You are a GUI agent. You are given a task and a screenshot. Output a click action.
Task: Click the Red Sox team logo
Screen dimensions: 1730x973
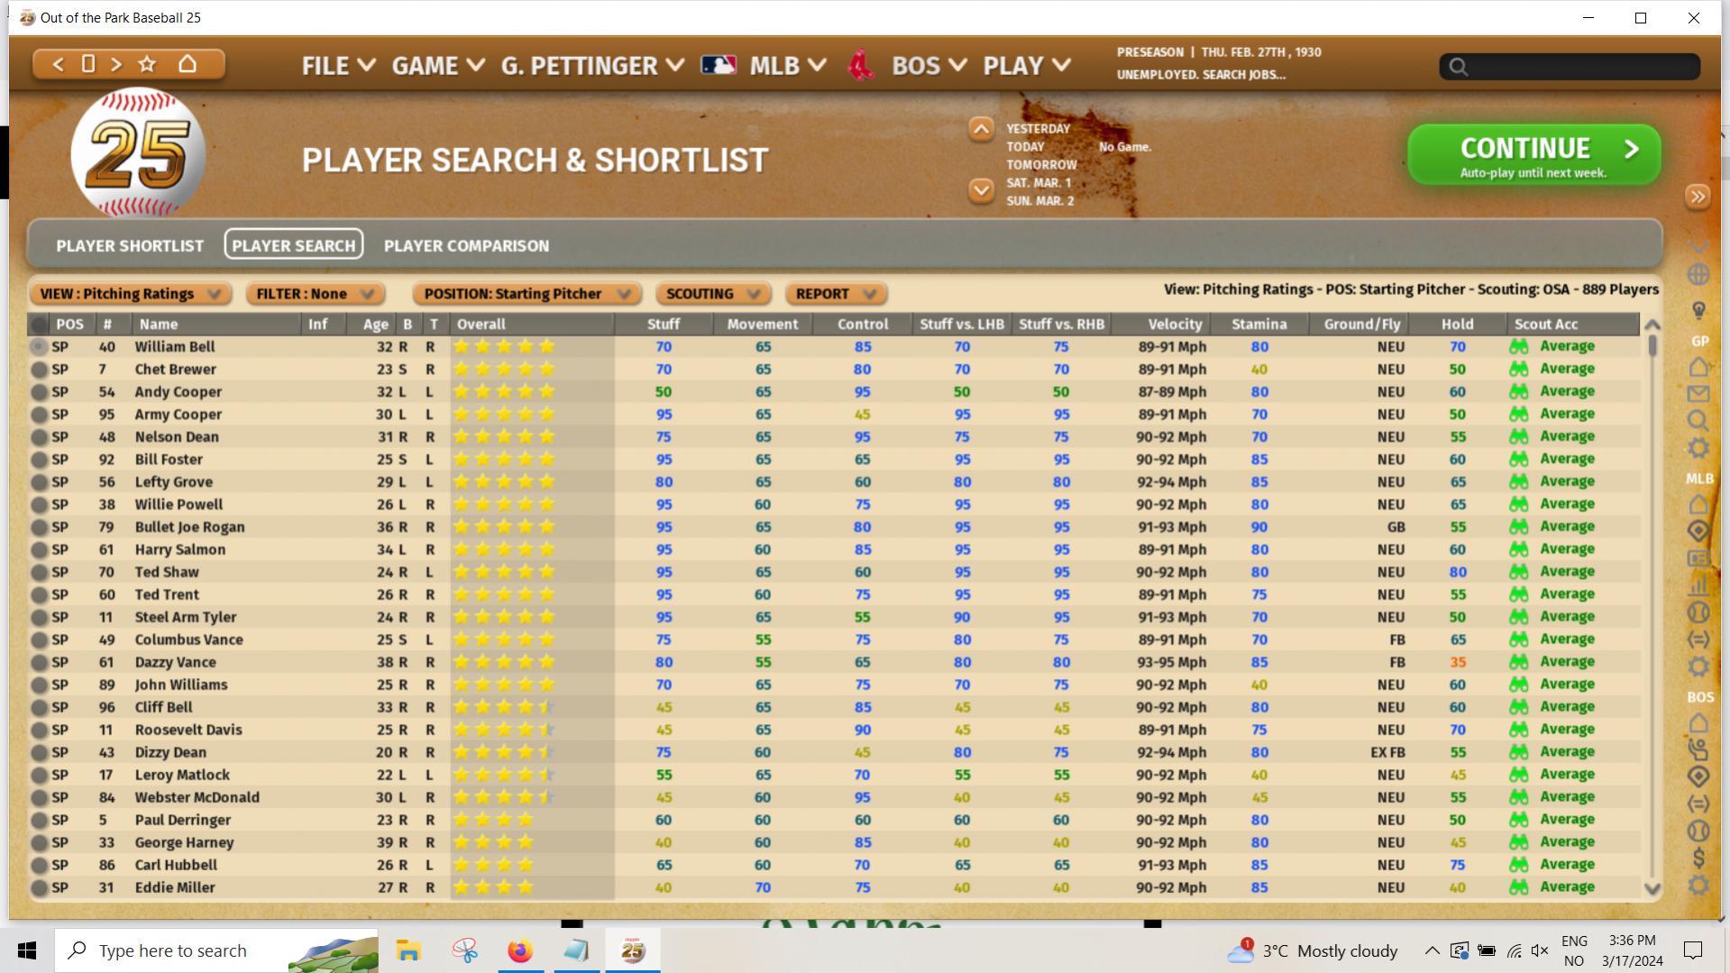pos(861,66)
